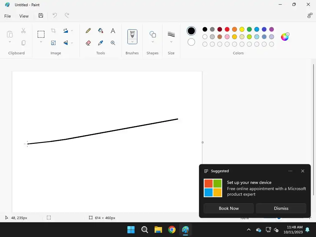The width and height of the screenshot is (316, 237).
Task: Click the Rotate icon
Action: point(66,31)
